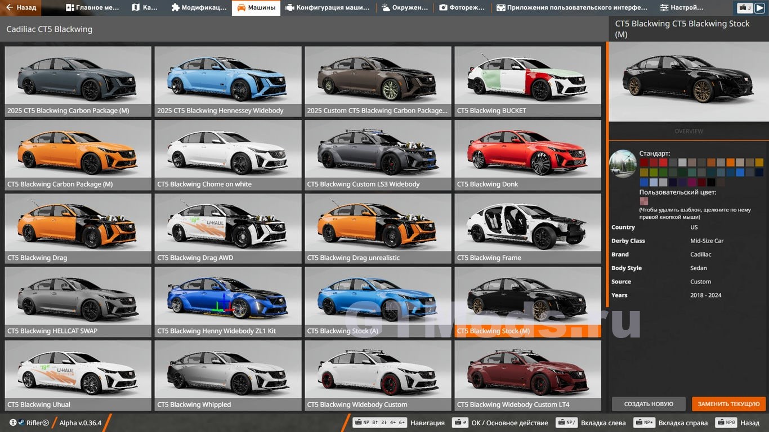This screenshot has height=432, width=769.
Task: Click the Заменить текущую button
Action: 729,404
